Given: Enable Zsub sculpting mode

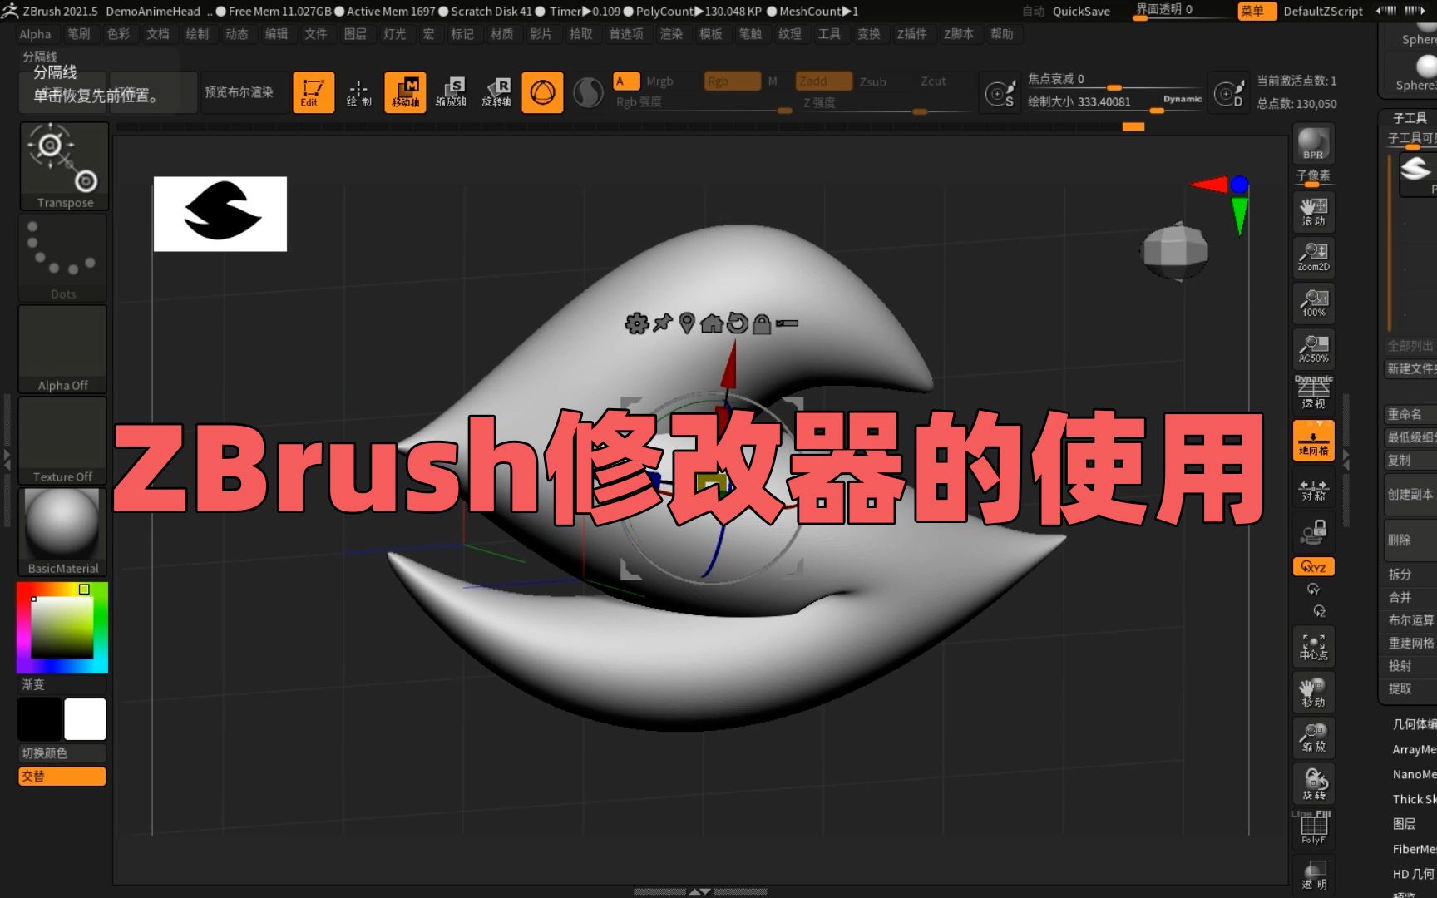Looking at the screenshot, I should click(x=874, y=81).
